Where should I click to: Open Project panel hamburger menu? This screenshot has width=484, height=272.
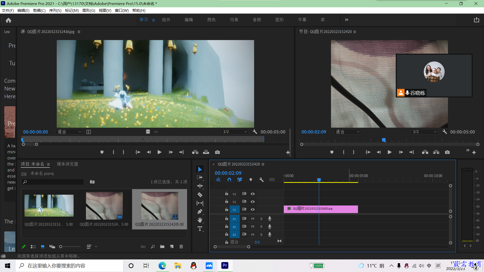tap(48, 164)
